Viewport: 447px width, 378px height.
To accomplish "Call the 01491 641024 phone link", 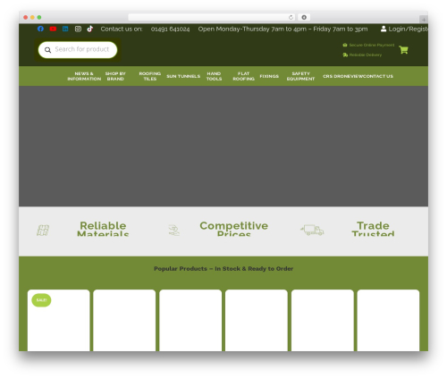I will 170,29.
